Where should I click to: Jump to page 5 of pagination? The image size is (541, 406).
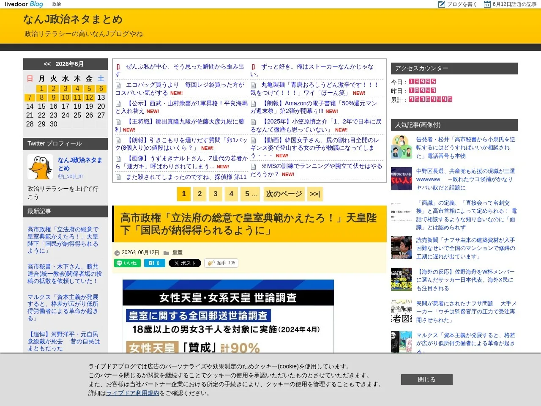click(251, 194)
